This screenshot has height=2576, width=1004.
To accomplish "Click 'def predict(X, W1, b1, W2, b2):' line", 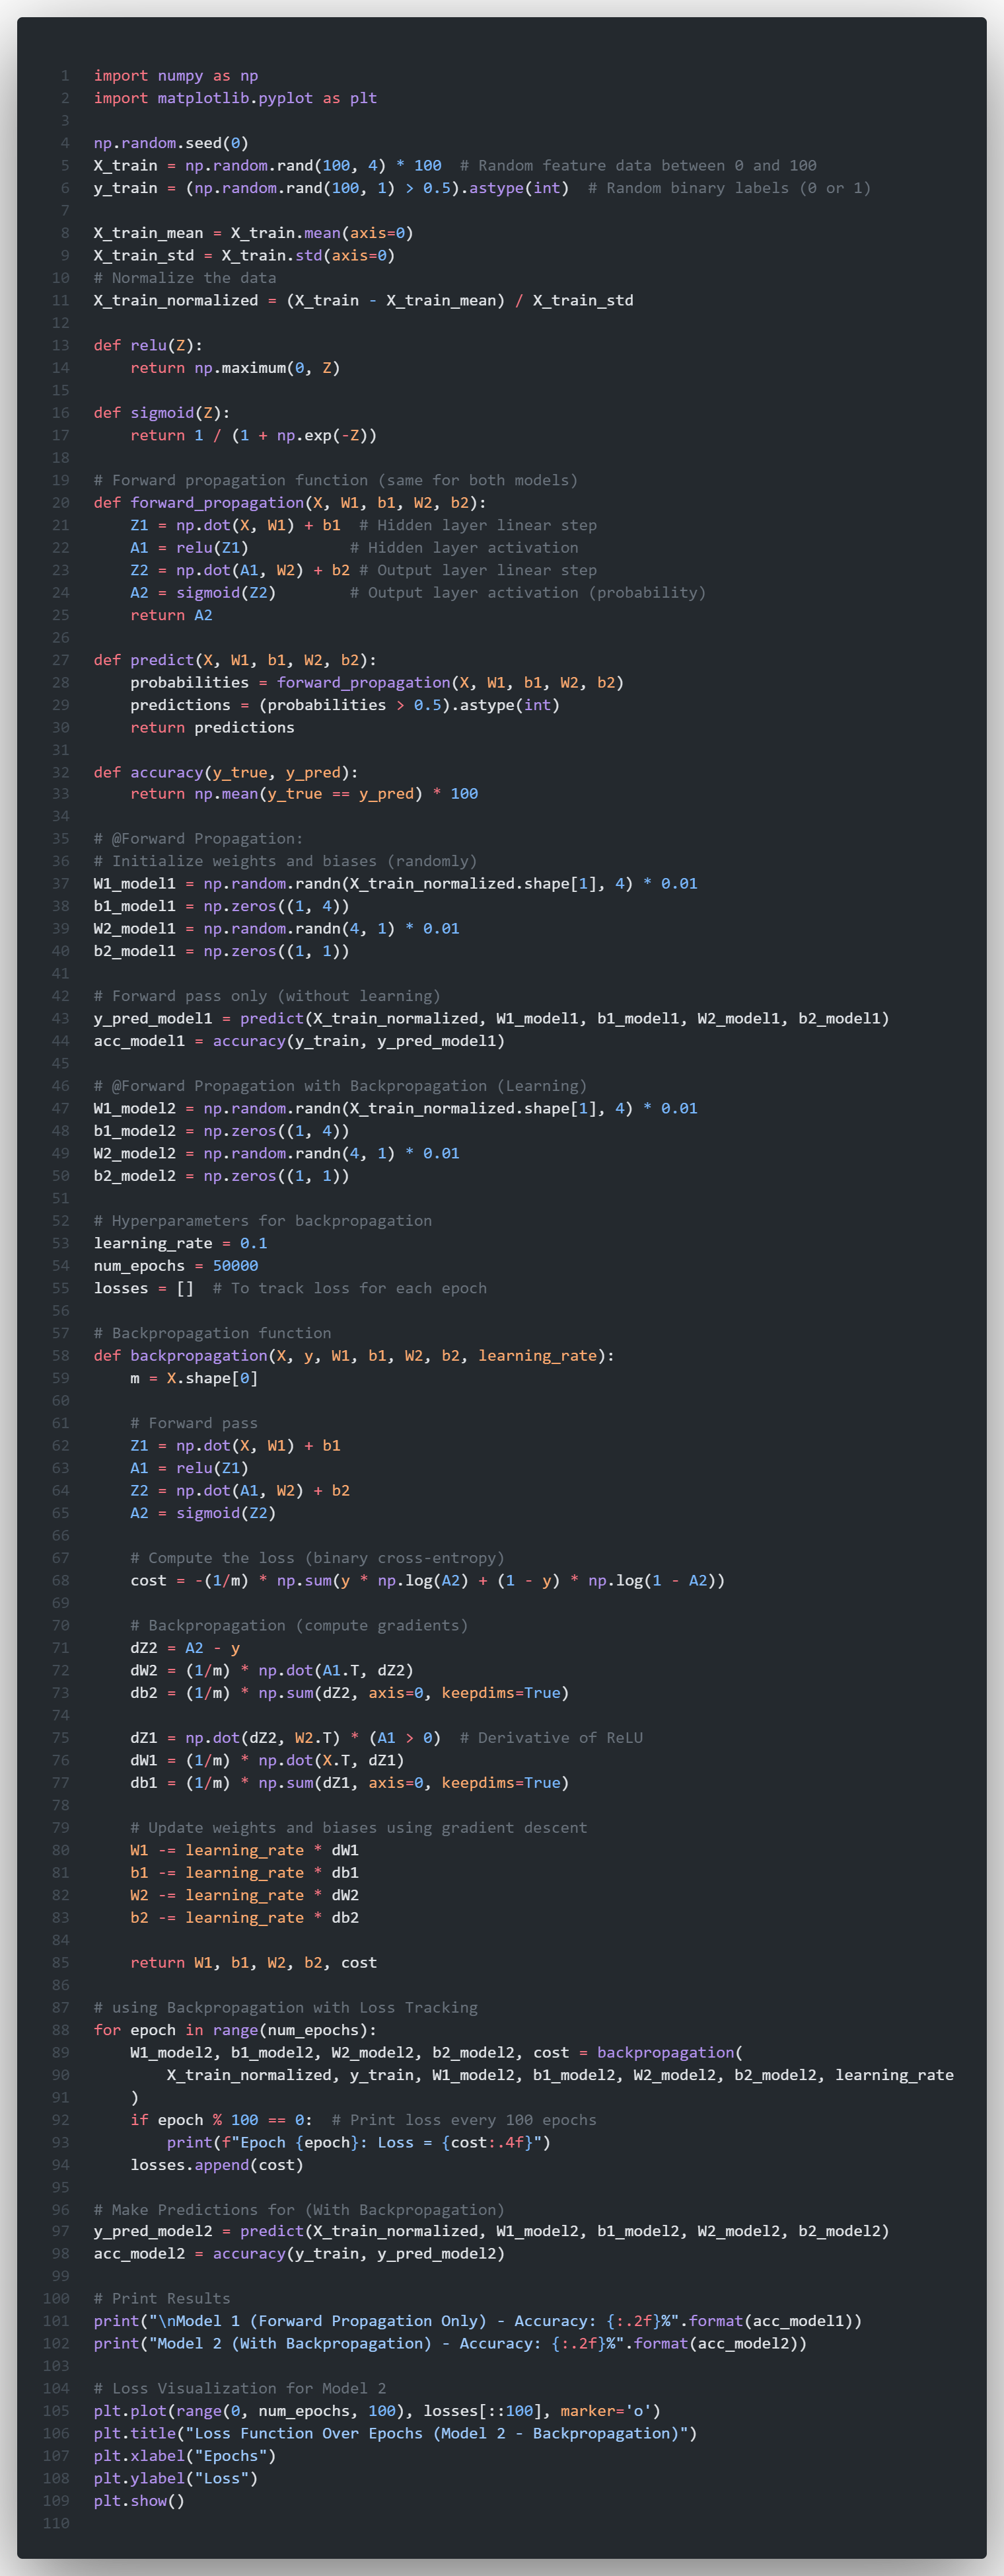I will coord(234,660).
